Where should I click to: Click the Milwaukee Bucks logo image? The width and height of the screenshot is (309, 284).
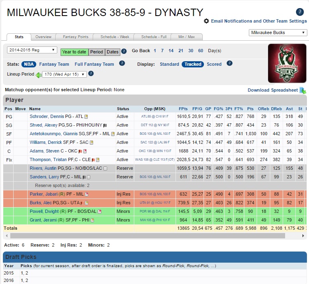click(287, 63)
